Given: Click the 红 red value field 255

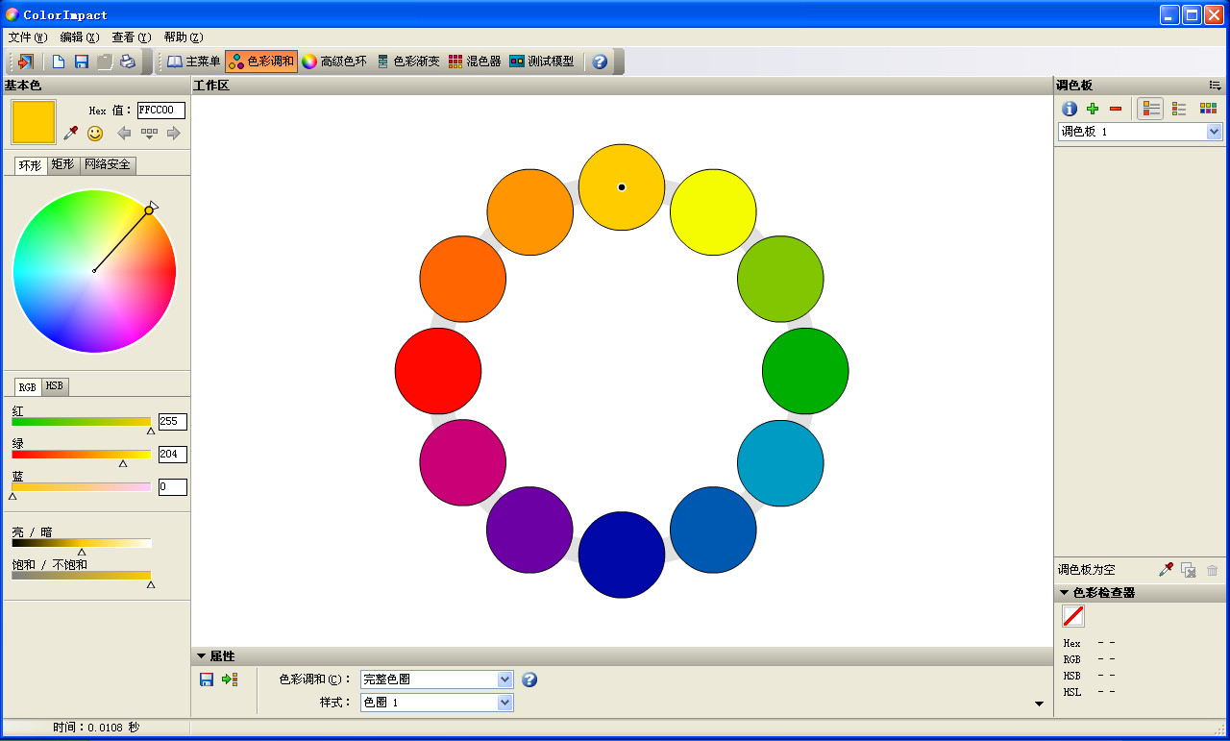Looking at the screenshot, I should tap(173, 422).
